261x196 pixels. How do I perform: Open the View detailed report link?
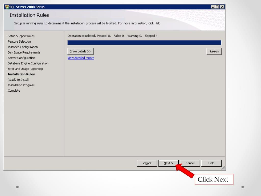(81, 58)
